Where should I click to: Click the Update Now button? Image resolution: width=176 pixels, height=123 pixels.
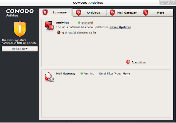click(20, 49)
